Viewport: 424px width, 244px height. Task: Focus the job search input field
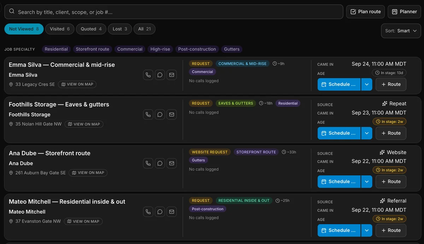pos(174,12)
